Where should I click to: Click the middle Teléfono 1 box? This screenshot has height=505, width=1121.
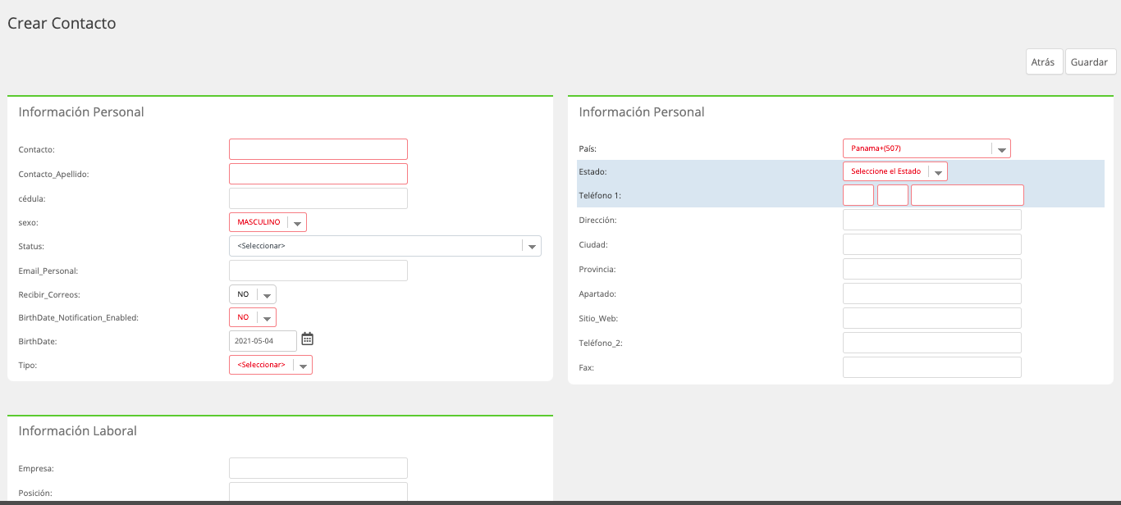coord(893,195)
